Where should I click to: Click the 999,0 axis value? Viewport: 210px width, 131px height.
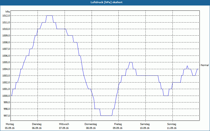(x=7, y=102)
